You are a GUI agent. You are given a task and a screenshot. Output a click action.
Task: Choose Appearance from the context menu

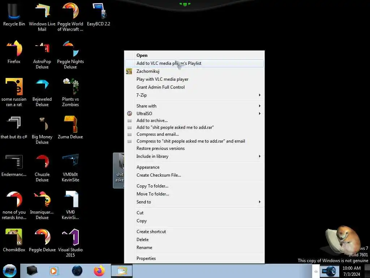[194, 167]
